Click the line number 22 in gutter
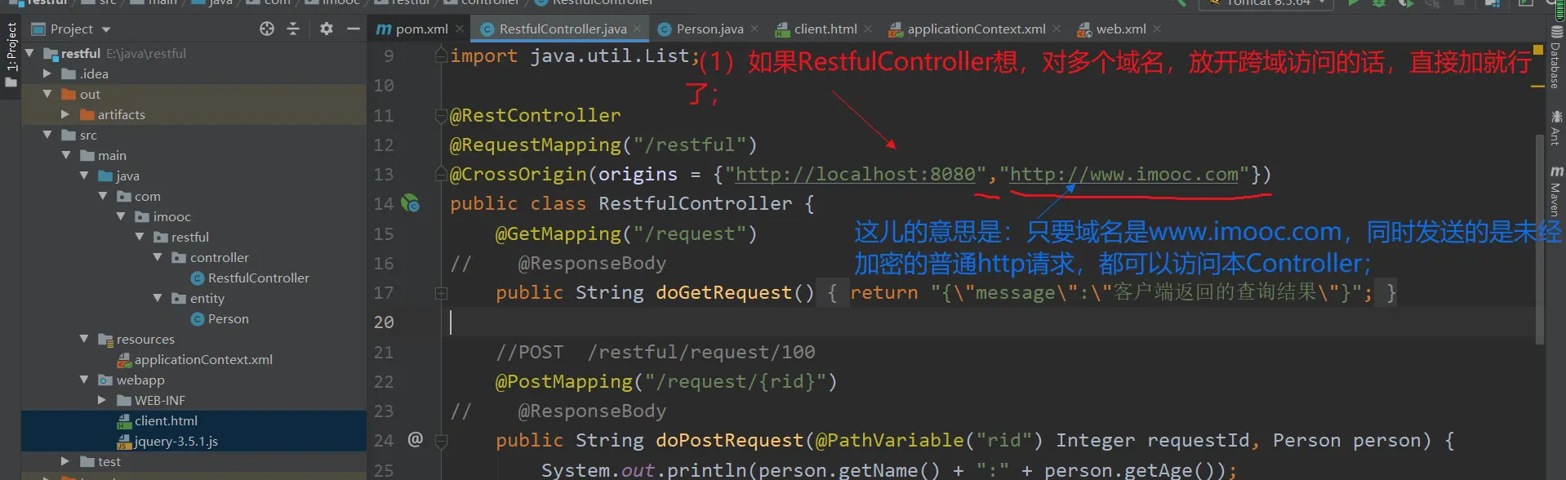 (384, 382)
